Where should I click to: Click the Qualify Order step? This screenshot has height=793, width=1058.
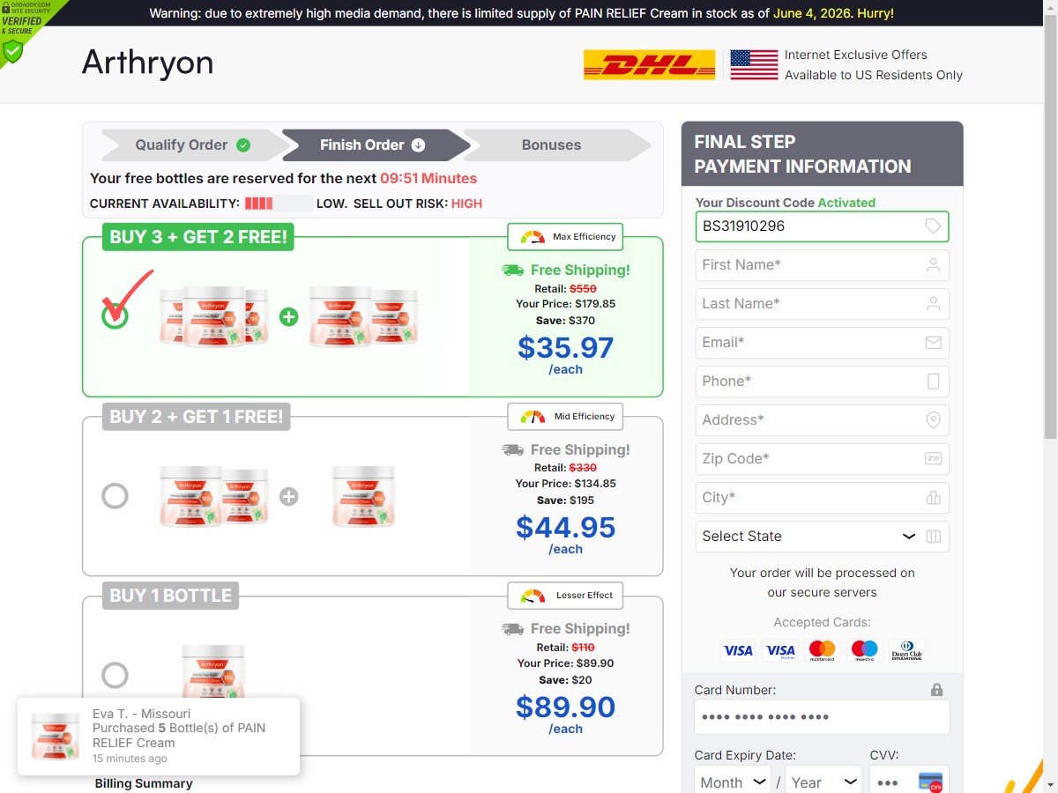coord(192,145)
